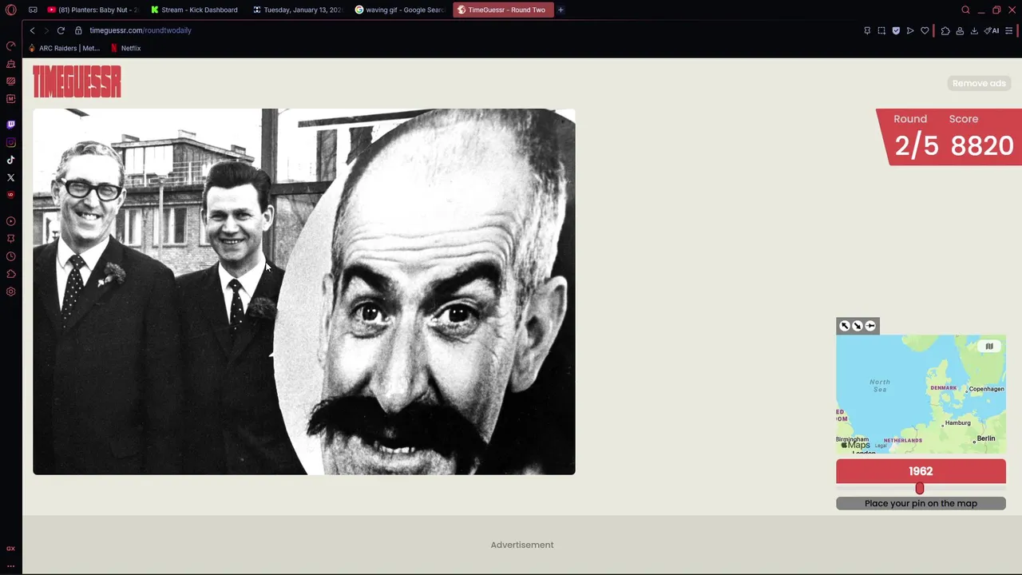Open the profile/account icon in toolbar
This screenshot has width=1022, height=575.
pyautogui.click(x=960, y=30)
